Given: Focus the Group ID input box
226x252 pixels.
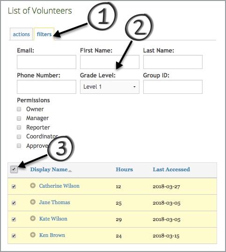Looking at the screenshot, I should click(x=173, y=87).
